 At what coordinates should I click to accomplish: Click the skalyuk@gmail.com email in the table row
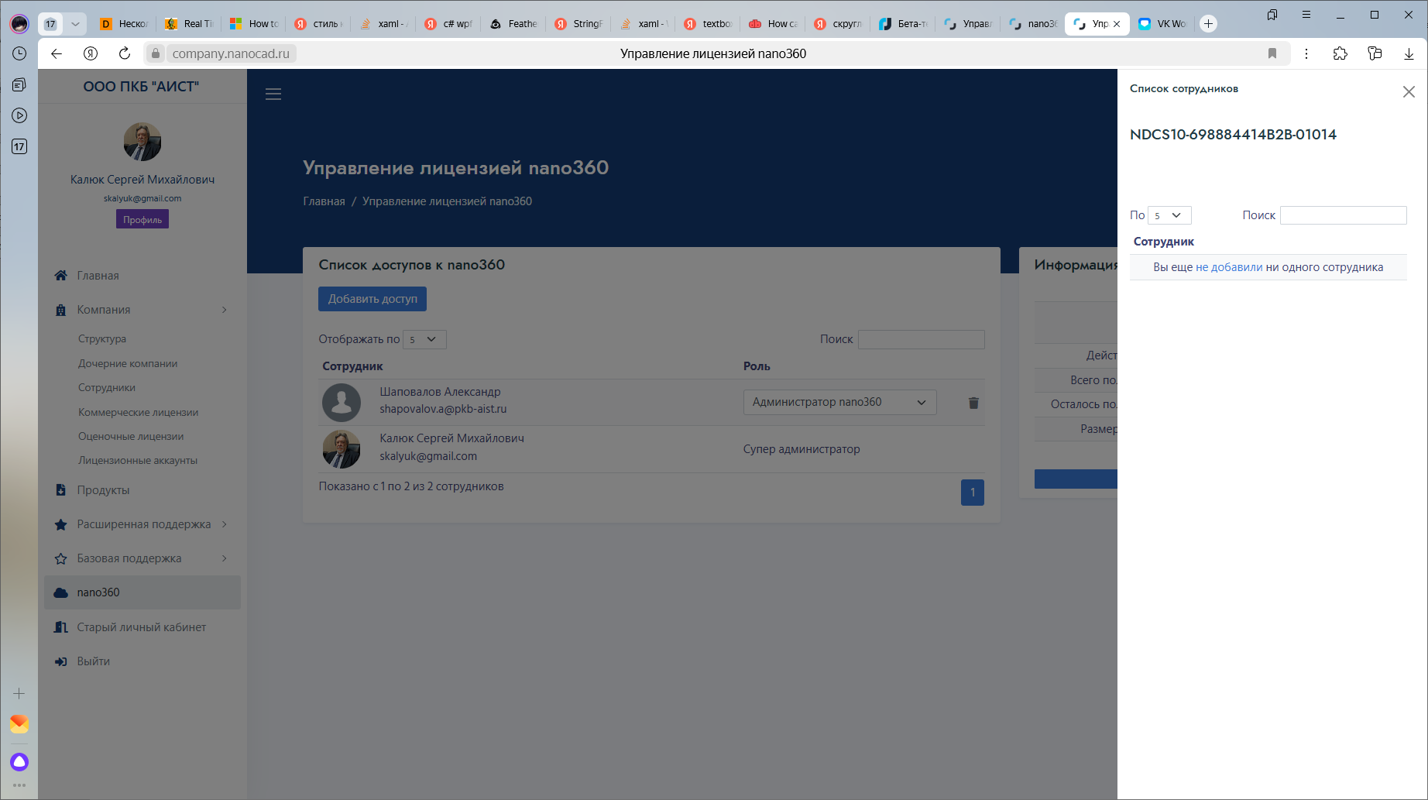[x=428, y=456]
